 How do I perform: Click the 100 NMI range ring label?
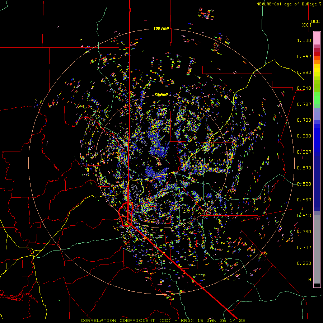tap(161, 28)
